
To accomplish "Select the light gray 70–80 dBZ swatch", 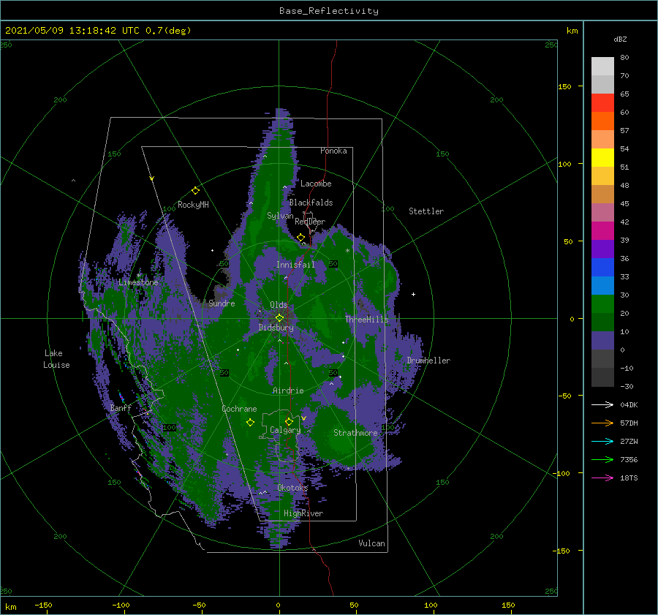I will [x=602, y=67].
